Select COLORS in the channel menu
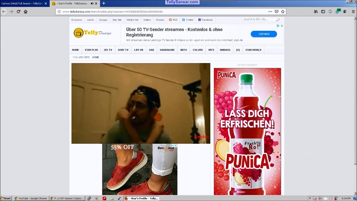Image resolution: width=357 pixels, height=201 pixels. (198, 50)
